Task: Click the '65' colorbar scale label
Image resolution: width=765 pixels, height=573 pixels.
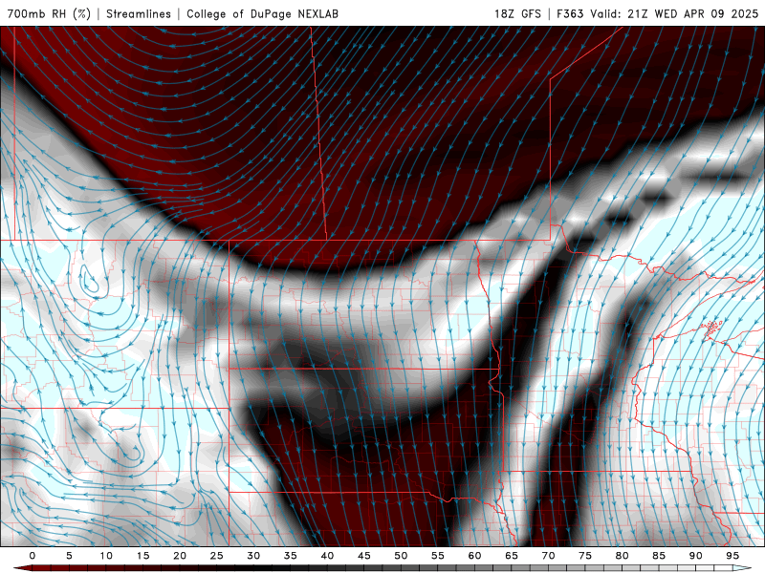Action: click(x=512, y=556)
